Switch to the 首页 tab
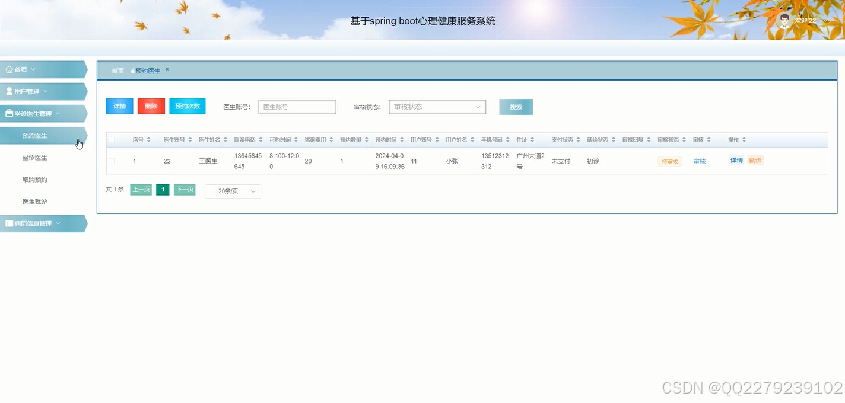This screenshot has height=403, width=845. click(117, 70)
